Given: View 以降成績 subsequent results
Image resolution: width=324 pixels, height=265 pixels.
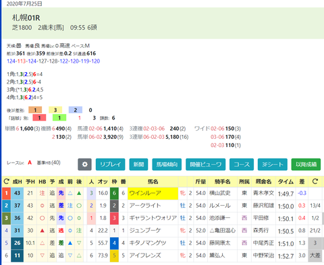Looking at the screenshot, I should point(306,165).
